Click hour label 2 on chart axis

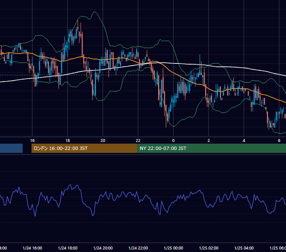click(x=209, y=141)
